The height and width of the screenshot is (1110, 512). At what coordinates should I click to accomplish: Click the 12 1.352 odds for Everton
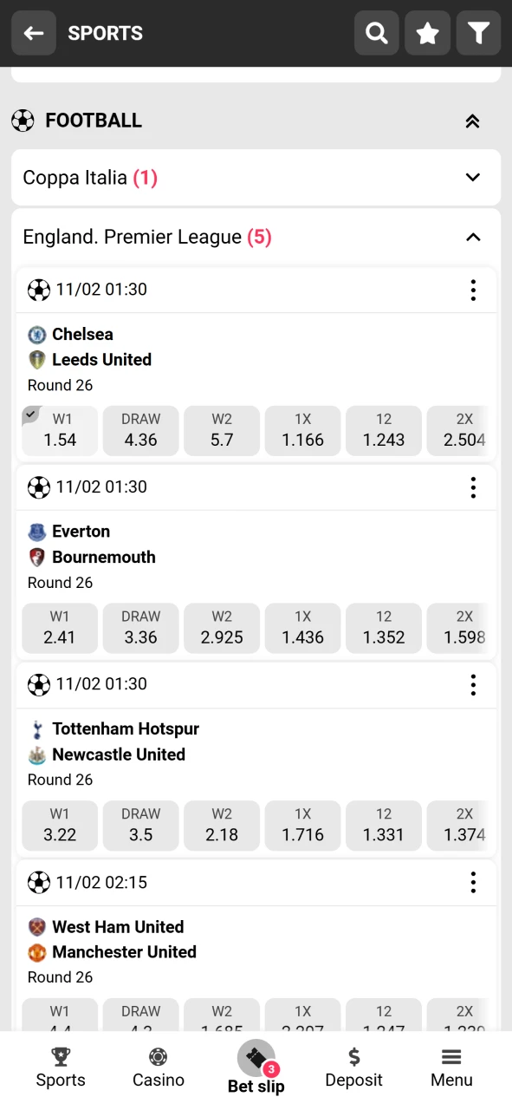(383, 628)
